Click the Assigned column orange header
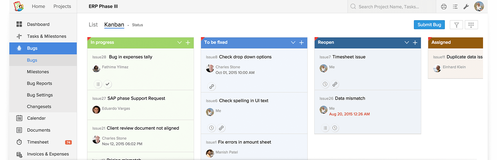 pos(455,43)
